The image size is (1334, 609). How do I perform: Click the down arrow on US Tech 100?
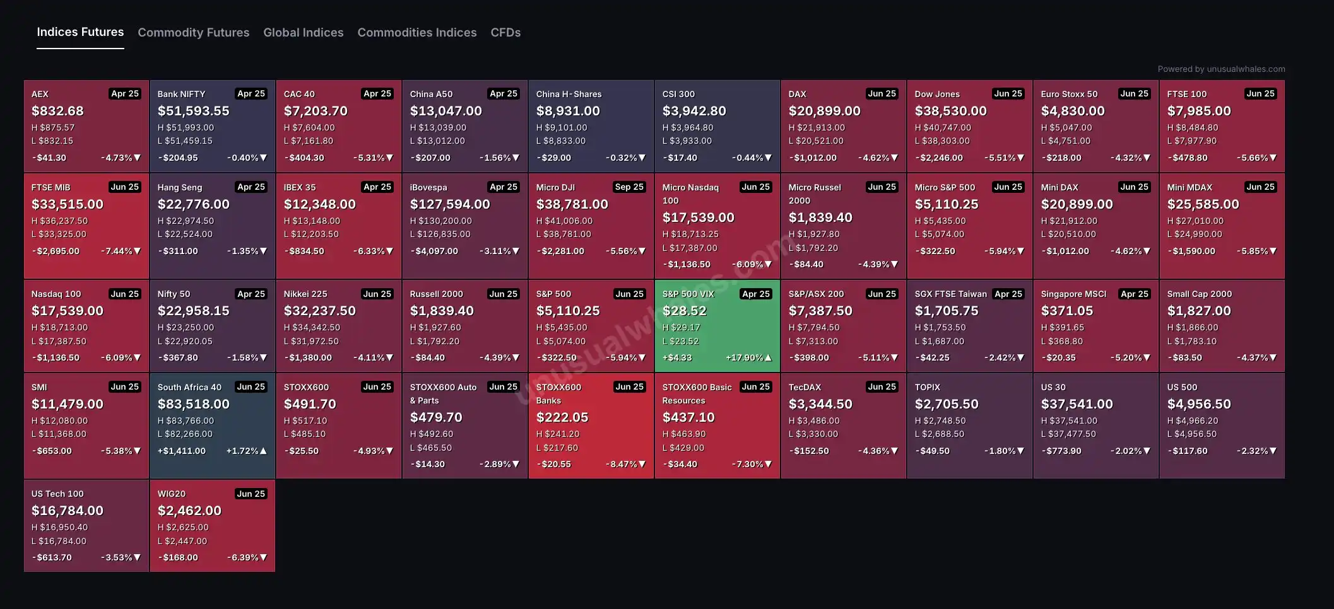[x=137, y=558]
